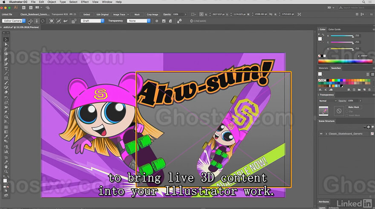The width and height of the screenshot is (375, 209).
Task: Open the 3D workspace switcher dropdown
Action: click(x=331, y=8)
